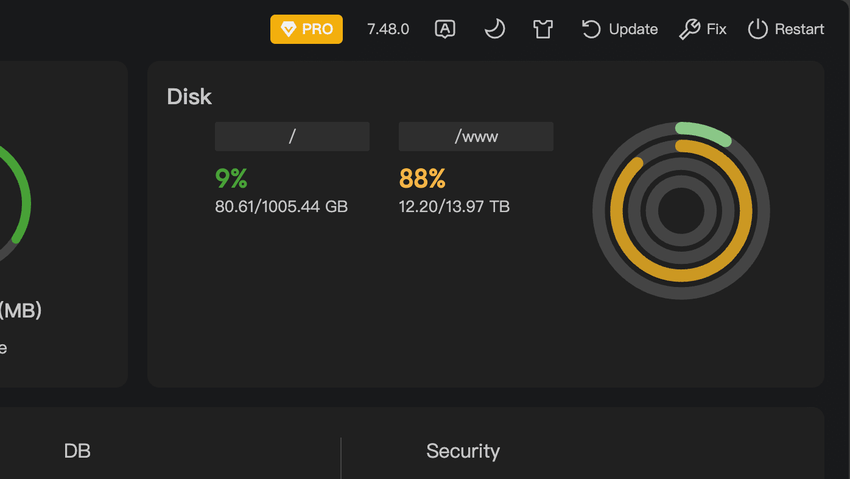The image size is (850, 479).
Task: Click the version number 7.48.0
Action: [388, 29]
